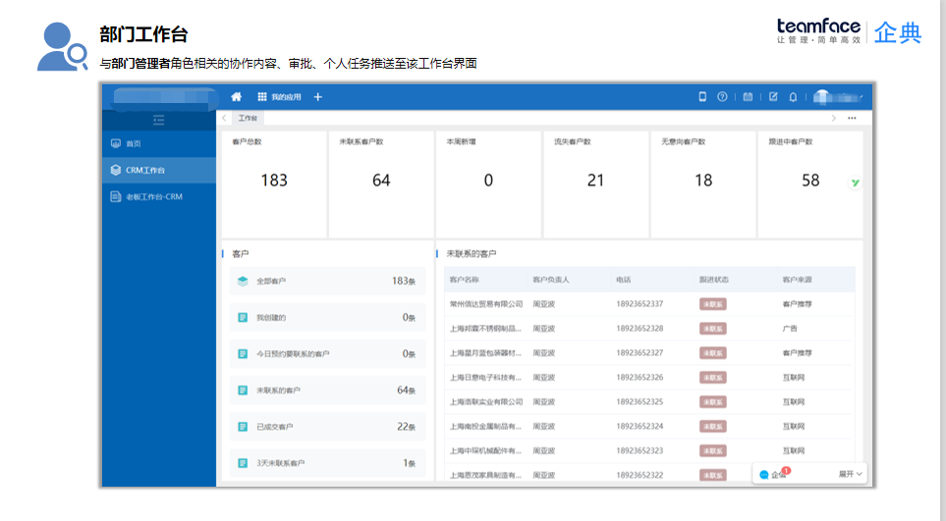This screenshot has height=521, width=946.
Task: Click the edit note icon in header
Action: 773,97
